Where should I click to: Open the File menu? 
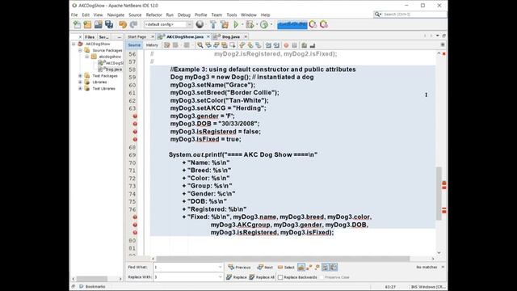[x=74, y=15]
